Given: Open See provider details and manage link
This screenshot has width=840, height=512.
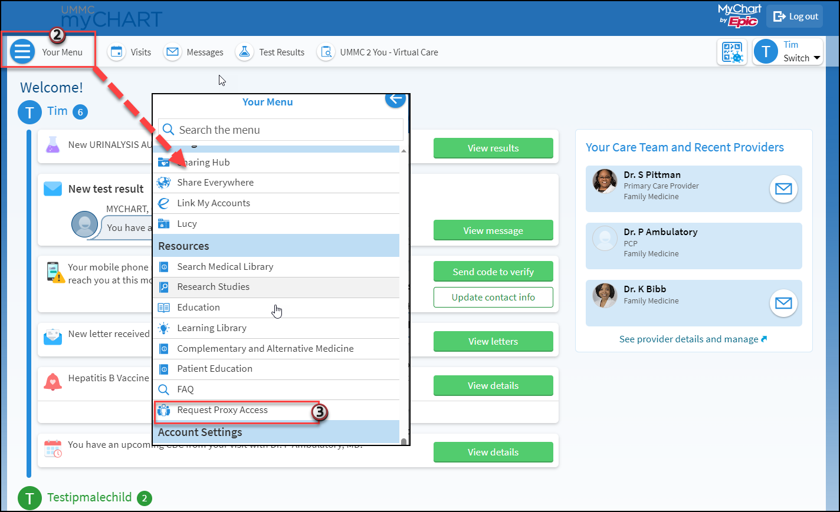Looking at the screenshot, I should tap(693, 339).
